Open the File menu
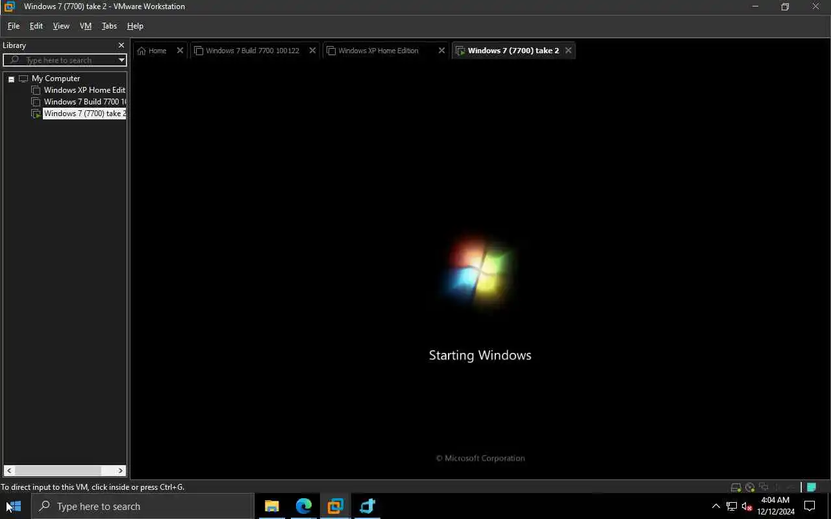Viewport: 831px width, 519px height. 13,26
